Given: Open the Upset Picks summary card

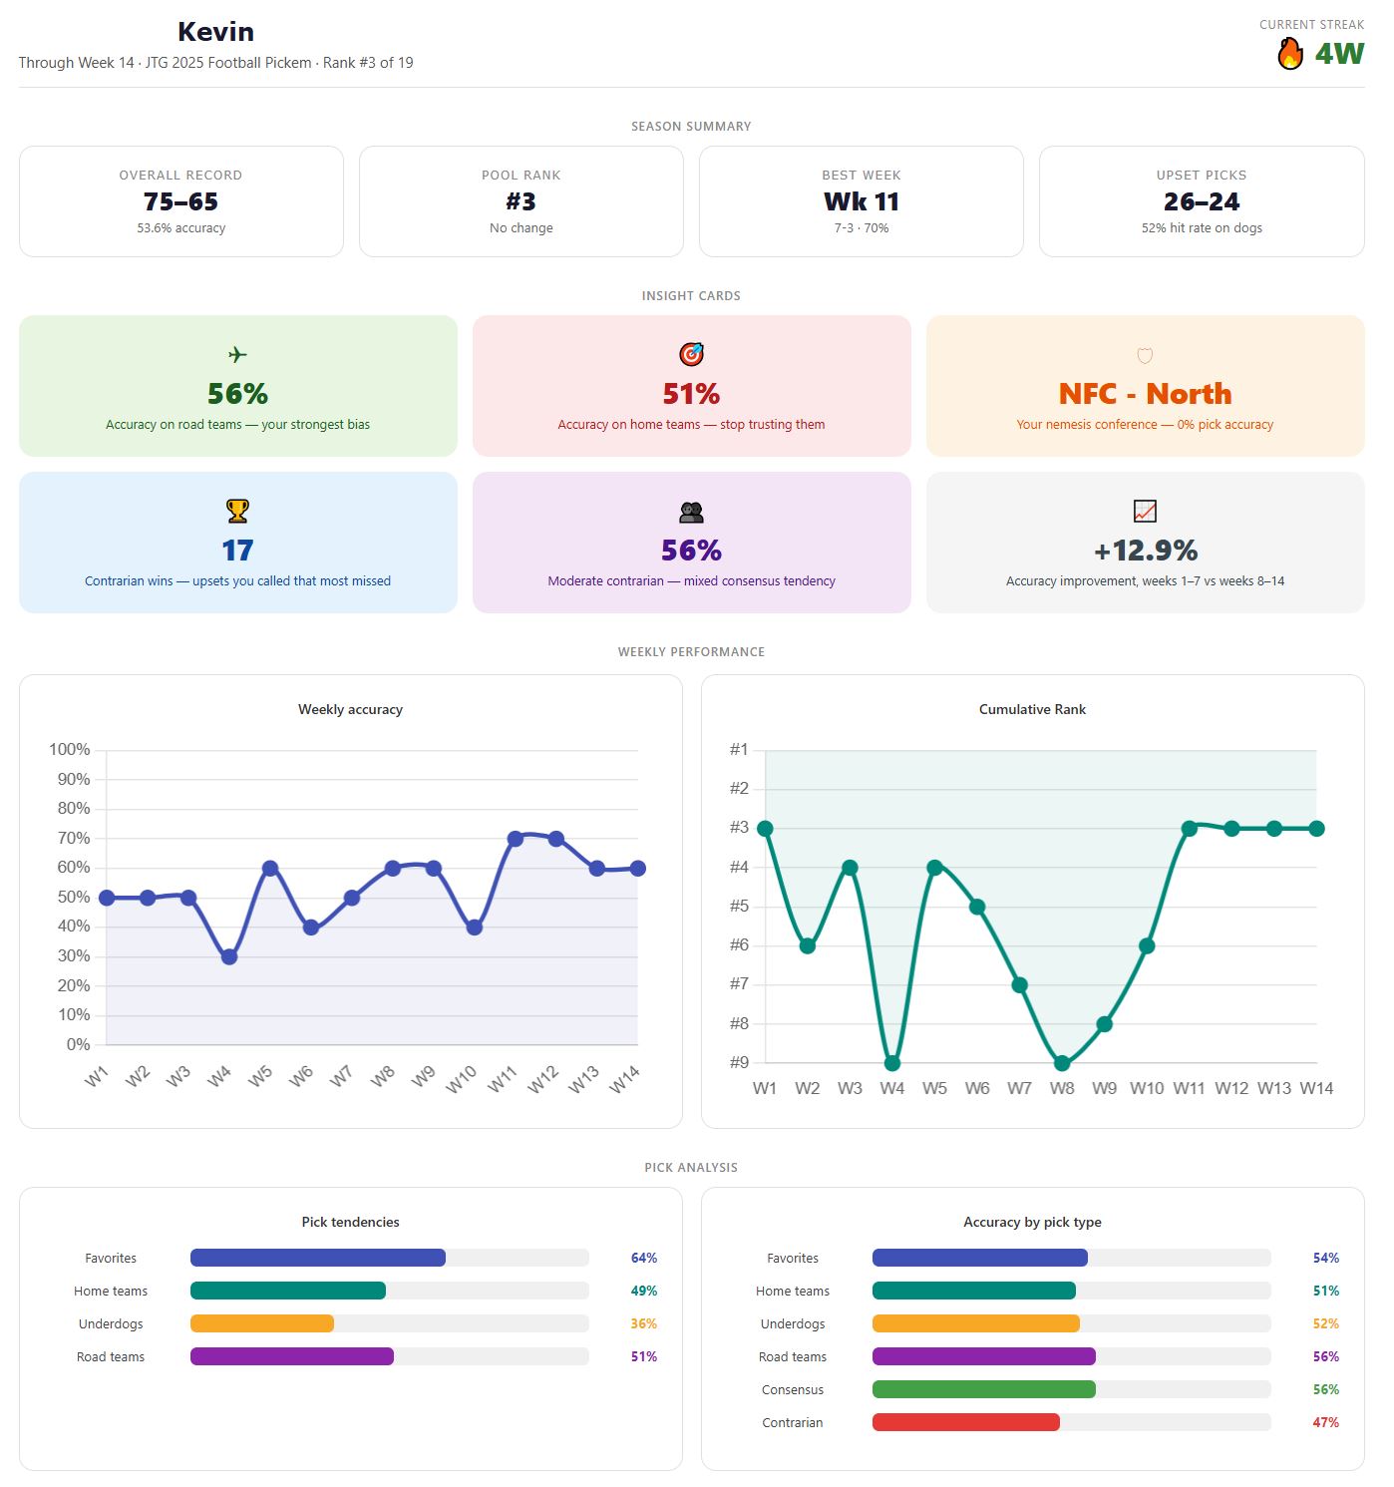Looking at the screenshot, I should pyautogui.click(x=1202, y=201).
